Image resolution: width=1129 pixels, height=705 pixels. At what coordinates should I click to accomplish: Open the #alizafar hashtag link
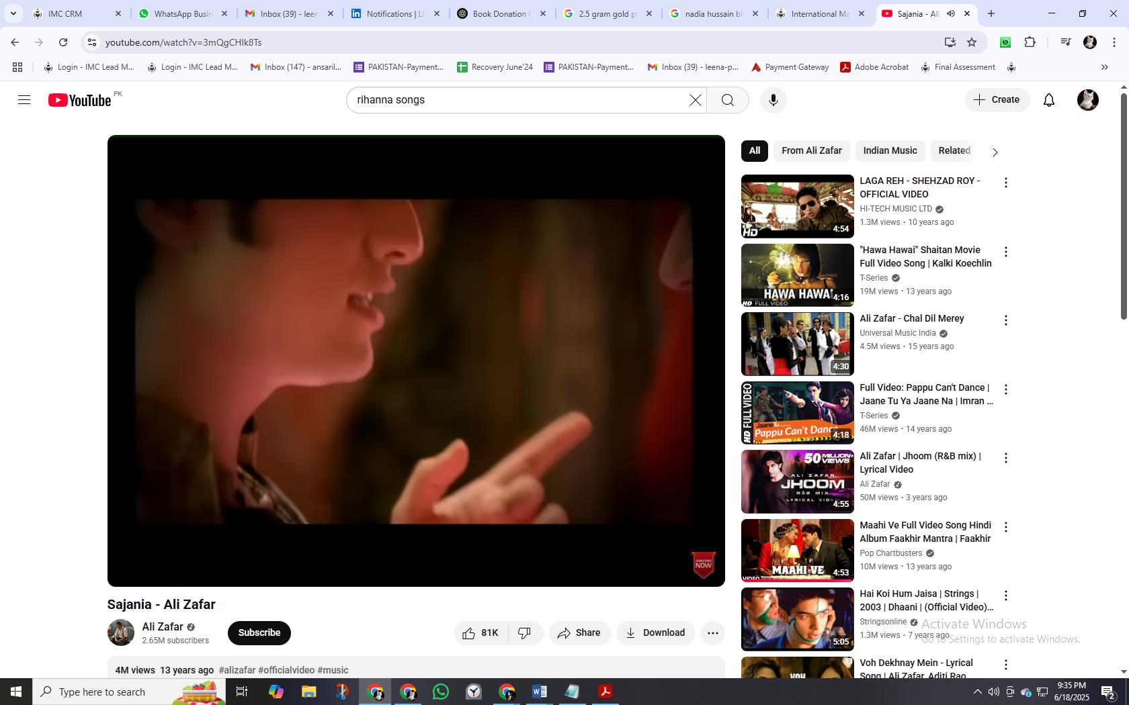click(x=237, y=670)
